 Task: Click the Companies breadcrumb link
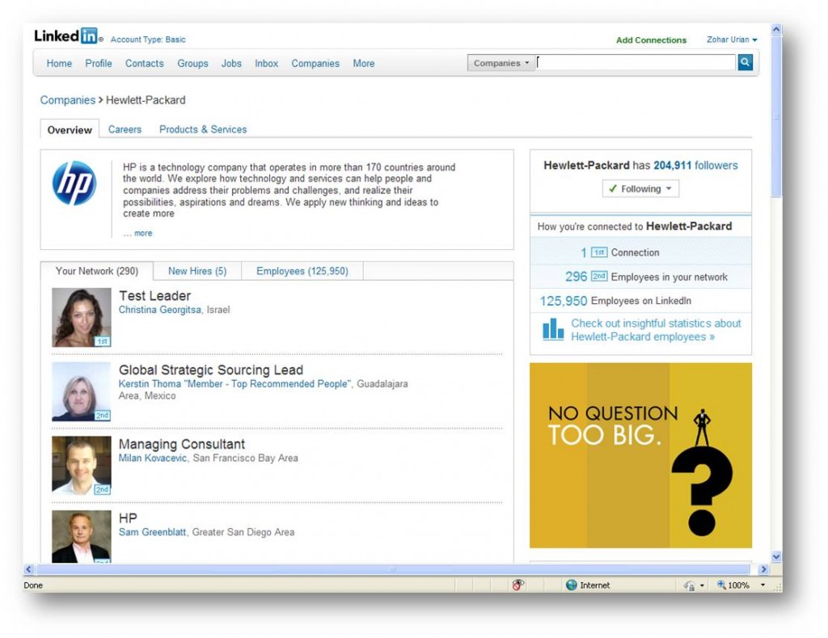(x=68, y=99)
